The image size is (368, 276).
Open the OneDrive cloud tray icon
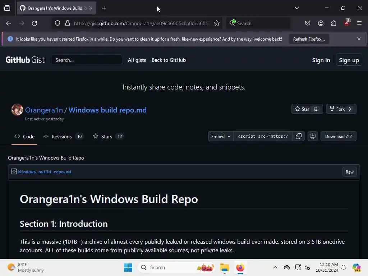(x=286, y=267)
